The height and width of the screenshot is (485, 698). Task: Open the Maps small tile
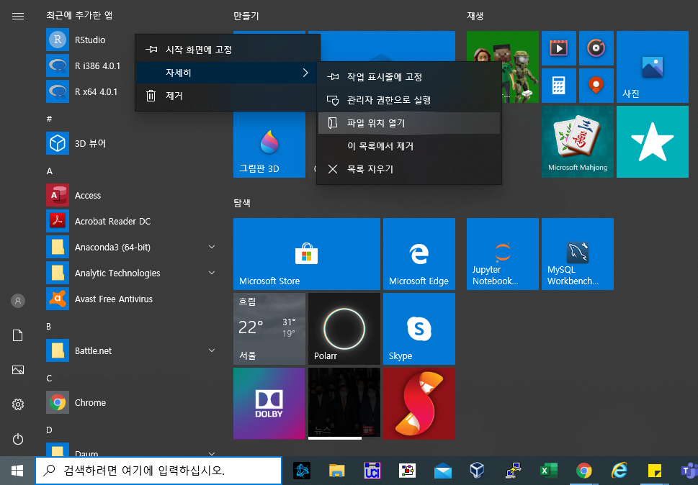[x=596, y=86]
